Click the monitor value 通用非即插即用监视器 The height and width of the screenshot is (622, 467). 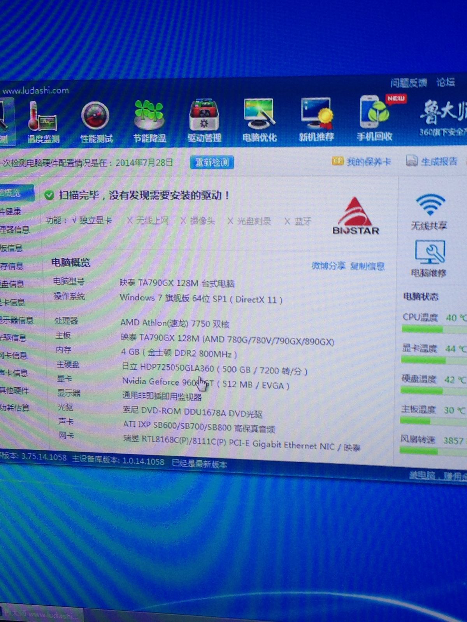coord(162,397)
